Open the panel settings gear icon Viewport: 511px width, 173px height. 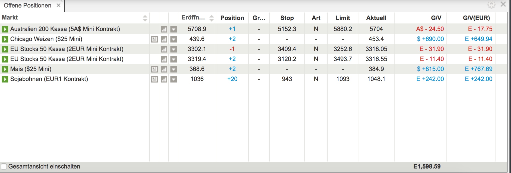(491, 5)
